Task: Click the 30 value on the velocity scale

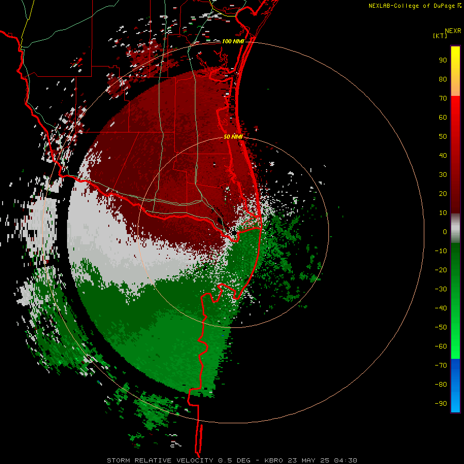Action: tap(443, 175)
